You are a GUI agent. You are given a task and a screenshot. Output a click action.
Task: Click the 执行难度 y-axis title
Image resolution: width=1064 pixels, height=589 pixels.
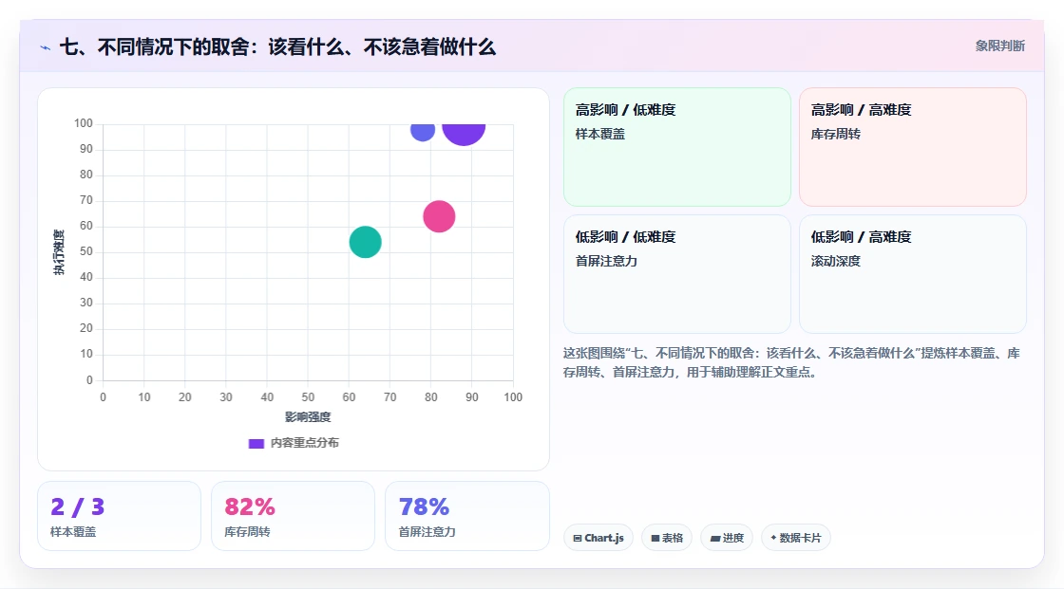tap(59, 252)
